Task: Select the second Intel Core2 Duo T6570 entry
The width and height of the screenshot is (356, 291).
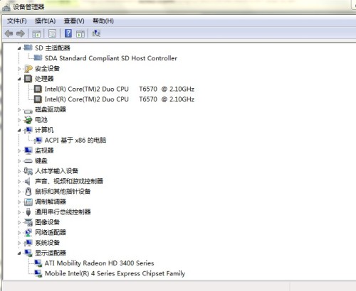Action: pyautogui.click(x=120, y=99)
